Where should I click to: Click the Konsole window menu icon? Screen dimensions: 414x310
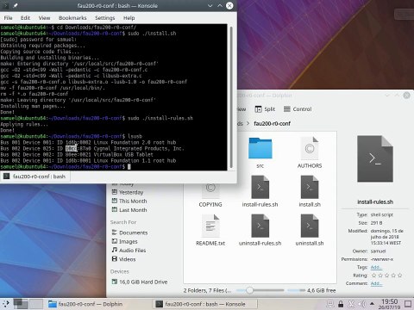(x=5, y=5)
